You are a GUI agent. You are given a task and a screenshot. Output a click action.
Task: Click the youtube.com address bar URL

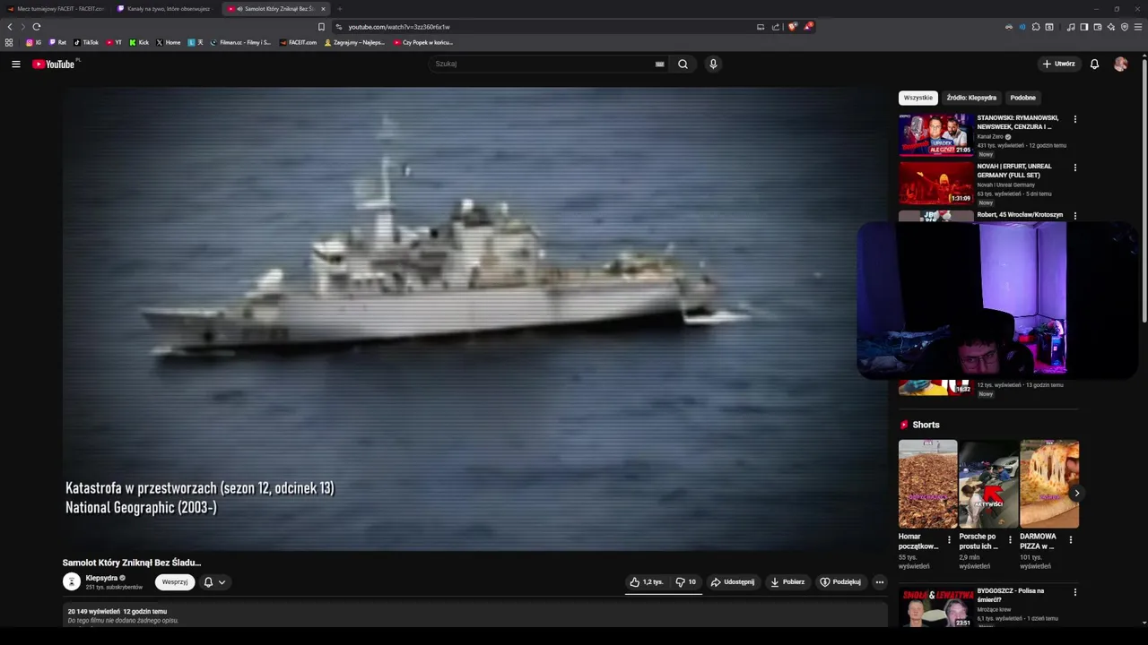point(399,27)
